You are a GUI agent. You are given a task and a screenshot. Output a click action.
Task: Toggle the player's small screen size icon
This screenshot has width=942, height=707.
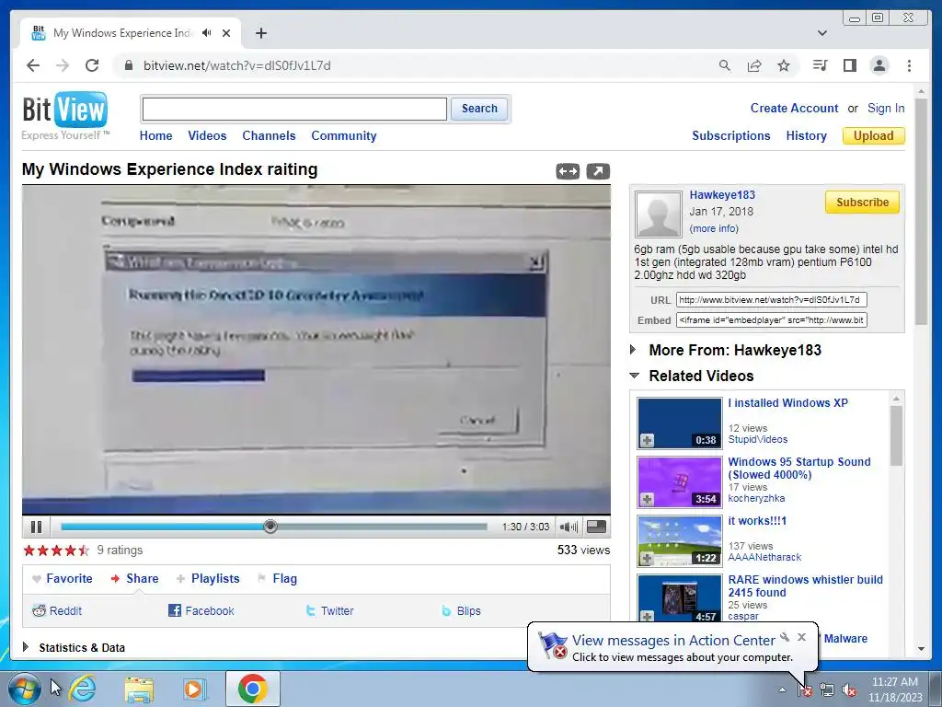tap(596, 527)
